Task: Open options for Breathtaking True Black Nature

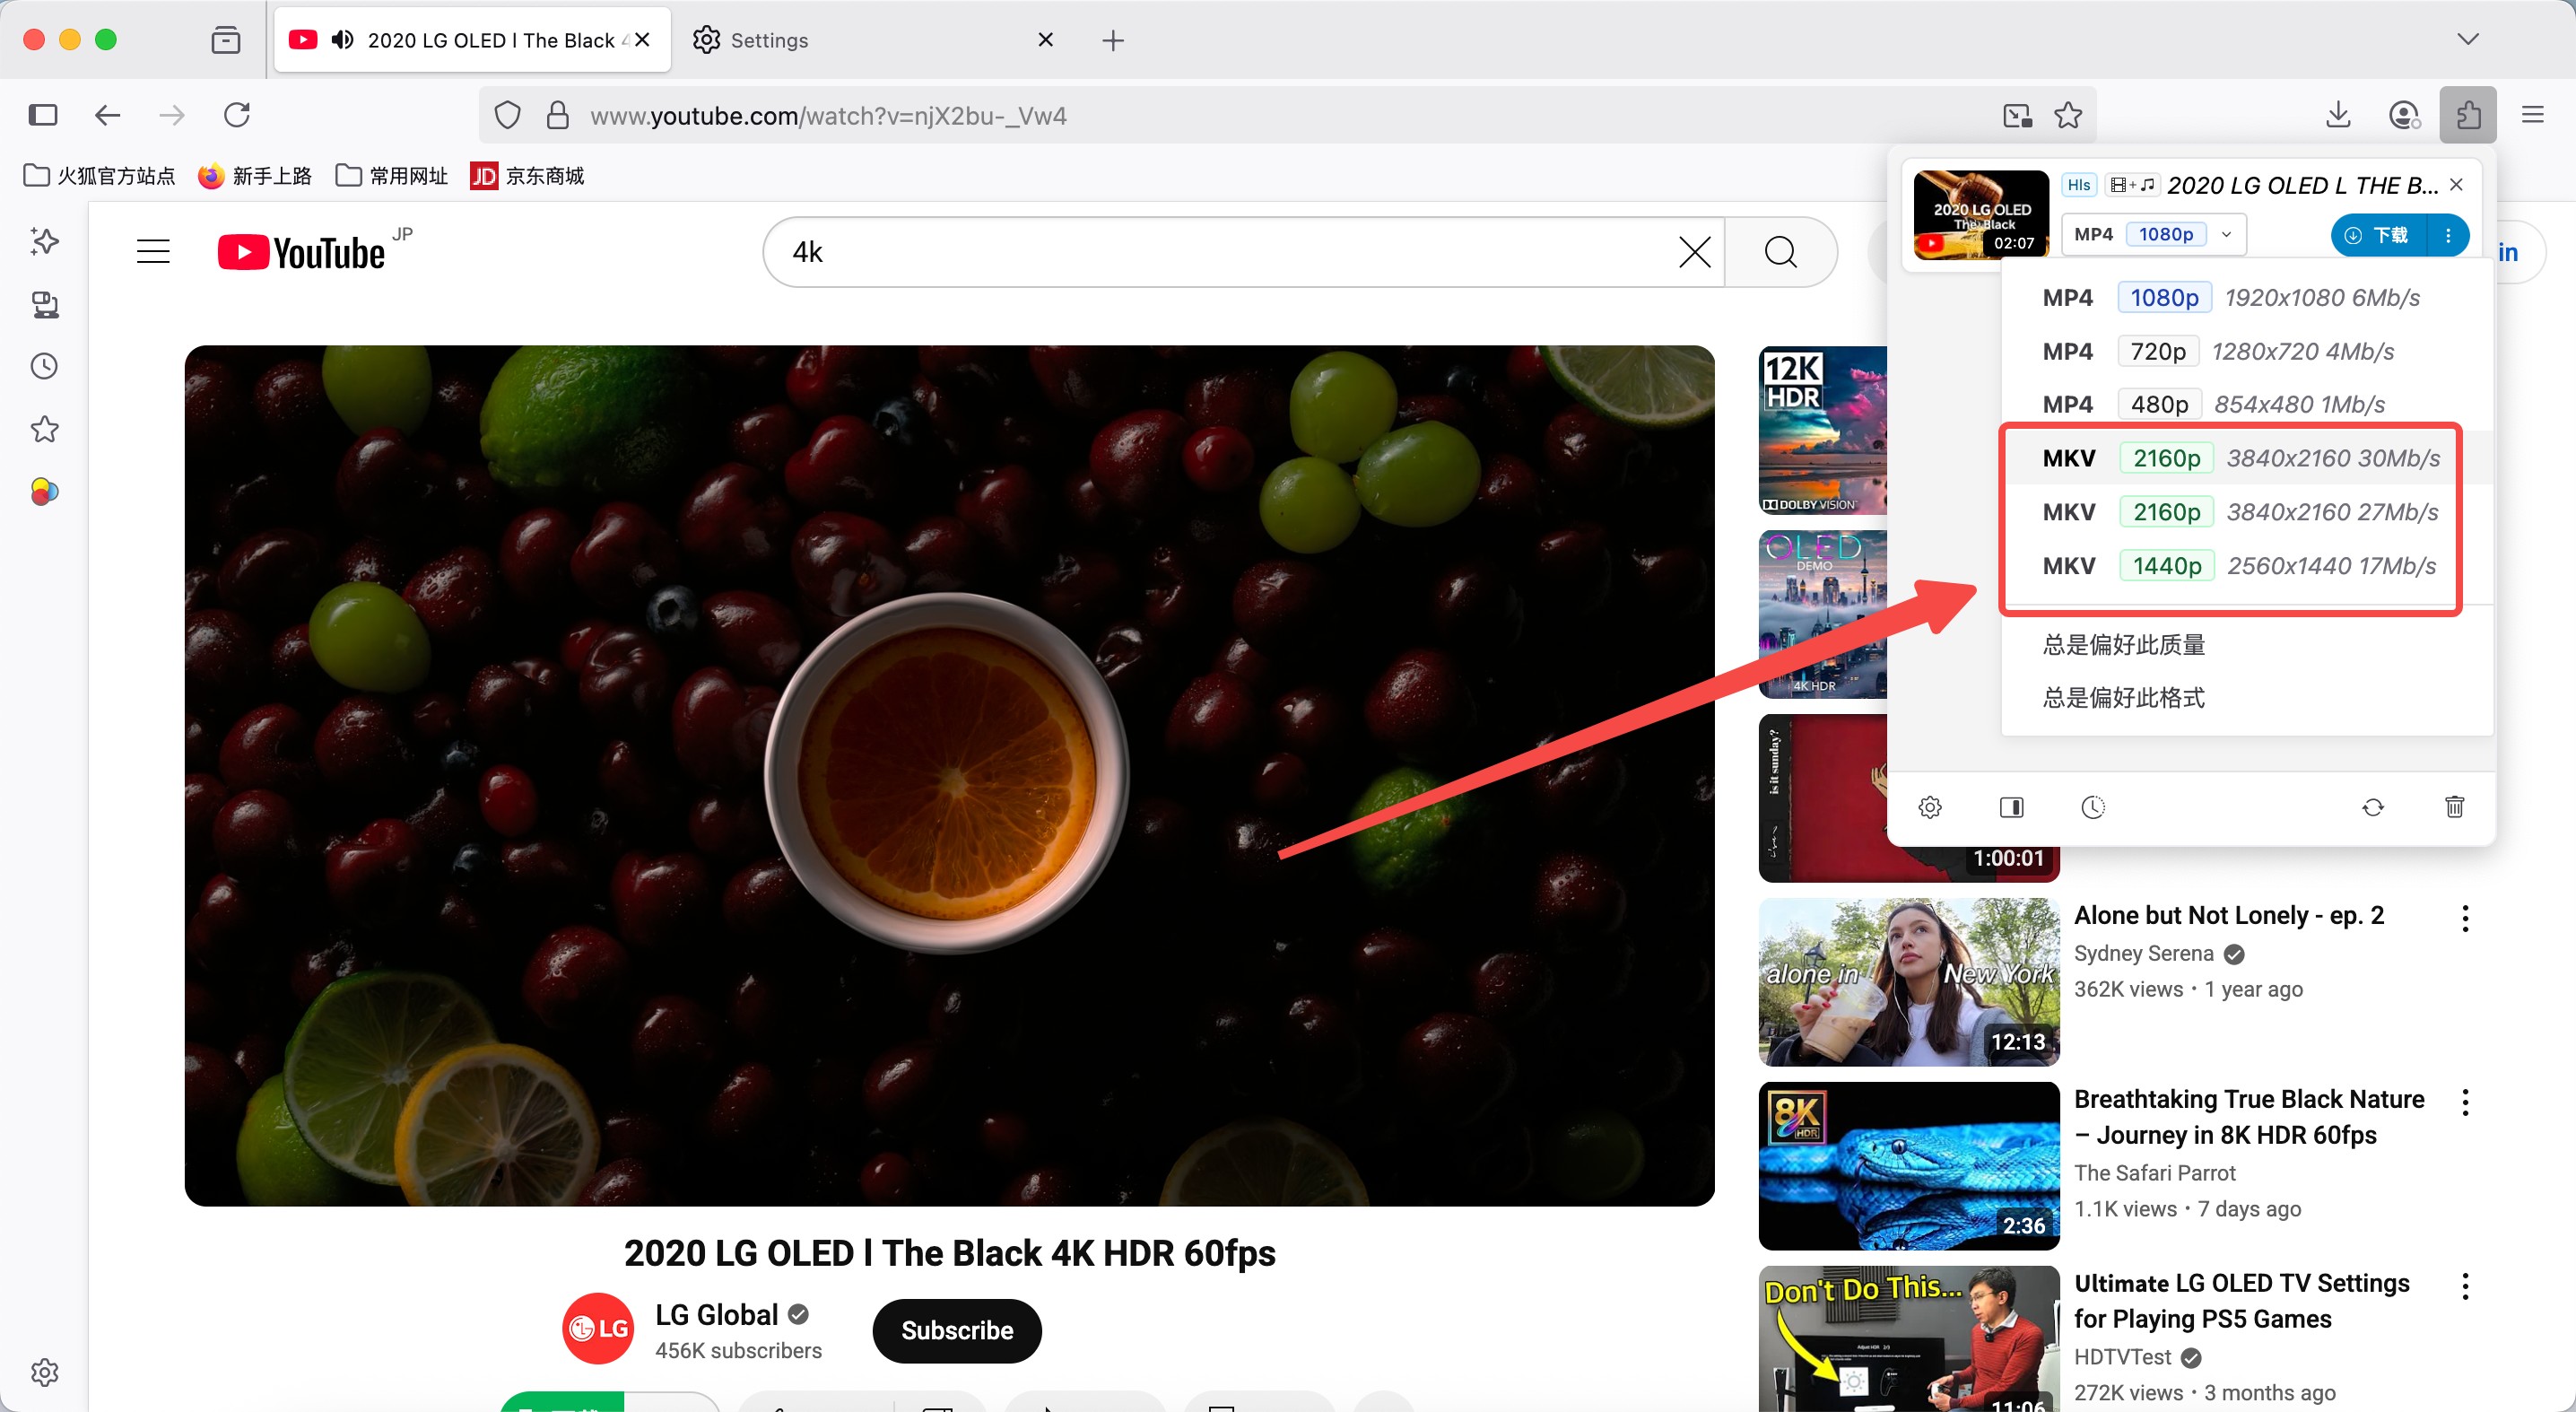Action: 2465,1102
